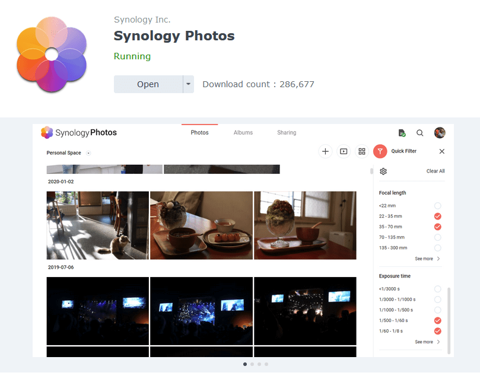The height and width of the screenshot is (382, 480).
Task: Select the second carousel dot
Action: [x=252, y=364]
